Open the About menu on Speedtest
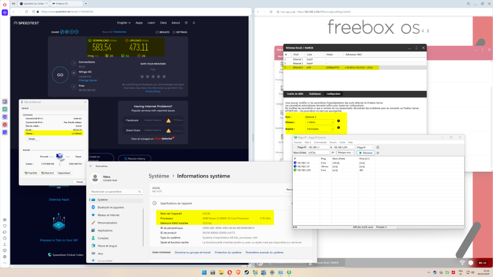Viewport: 493px width, 277px height. point(176,23)
